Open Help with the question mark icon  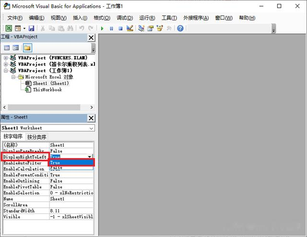click(x=180, y=28)
